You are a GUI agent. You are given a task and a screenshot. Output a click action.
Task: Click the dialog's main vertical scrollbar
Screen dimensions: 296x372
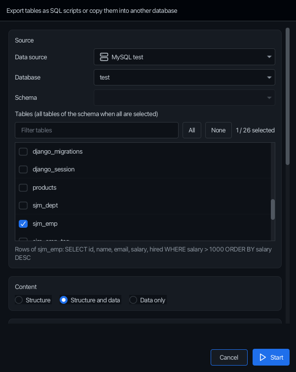[288, 96]
